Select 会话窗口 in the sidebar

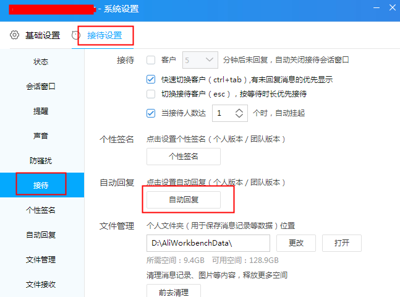tap(41, 87)
